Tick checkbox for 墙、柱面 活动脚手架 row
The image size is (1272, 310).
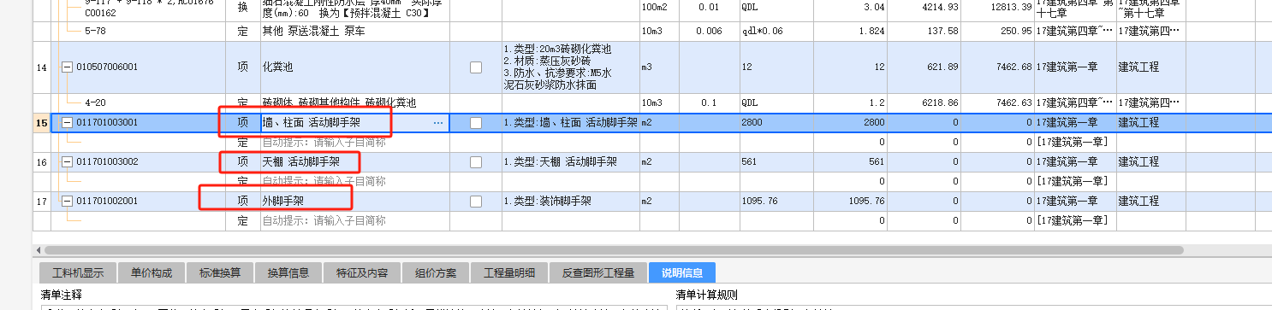pos(476,123)
